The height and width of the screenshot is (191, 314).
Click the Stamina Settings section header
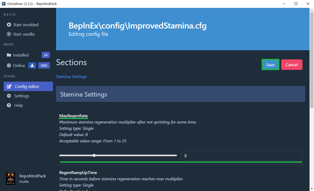pos(181,94)
